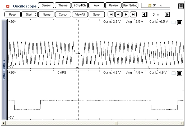The width and height of the screenshot is (185, 127).
Task: Reset the oscilloscope capture
Action: click(x=13, y=15)
